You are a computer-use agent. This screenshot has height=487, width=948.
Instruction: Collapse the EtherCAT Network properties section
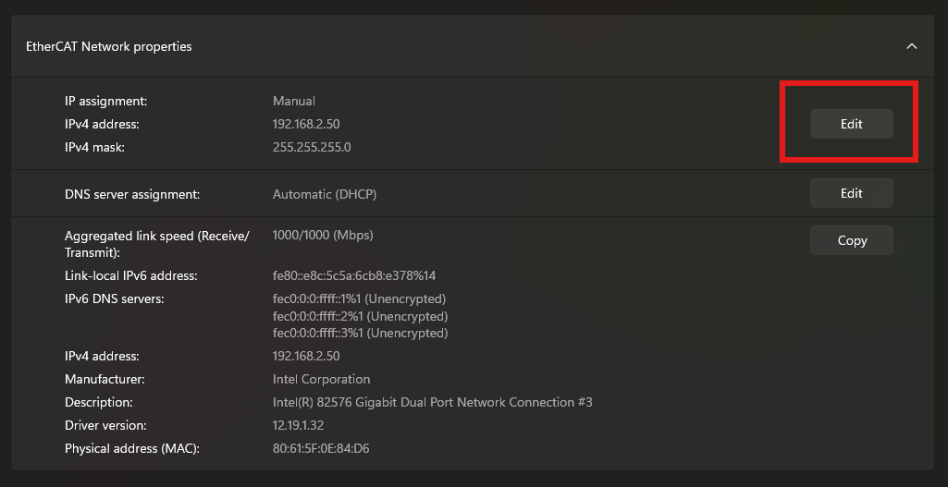pyautogui.click(x=912, y=46)
